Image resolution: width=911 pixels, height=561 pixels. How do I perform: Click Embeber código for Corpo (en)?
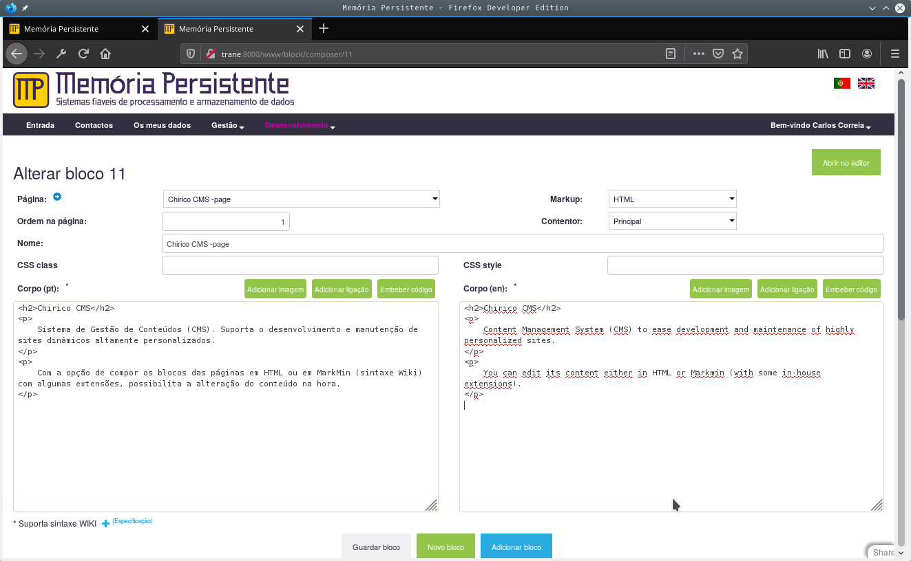tap(852, 289)
